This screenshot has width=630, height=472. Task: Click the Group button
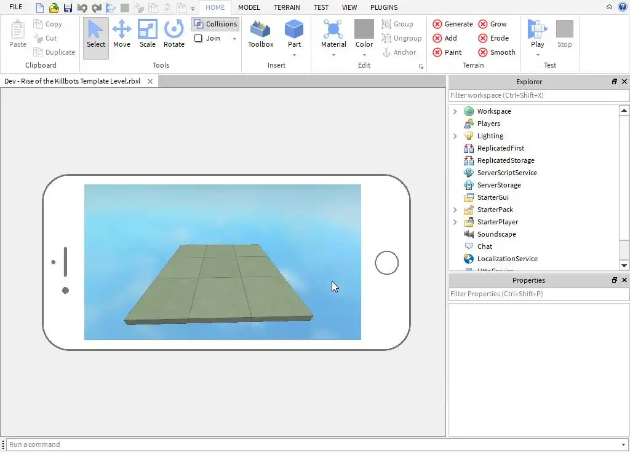(397, 24)
